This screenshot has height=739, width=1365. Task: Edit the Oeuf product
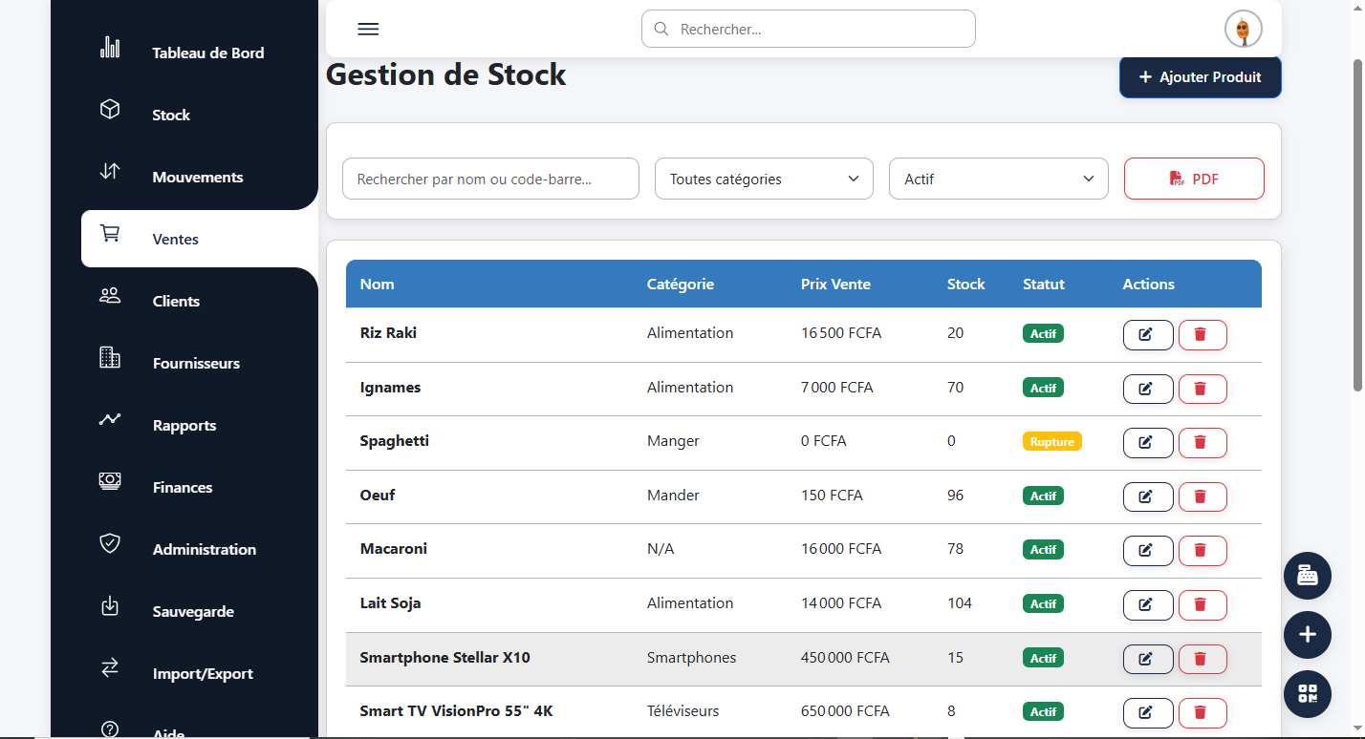click(1148, 496)
